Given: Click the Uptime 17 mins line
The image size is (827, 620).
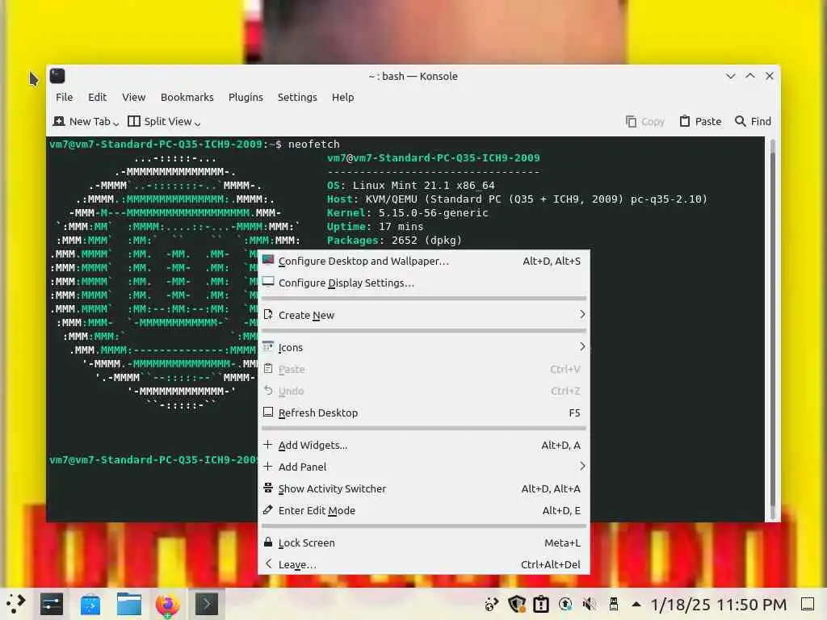Looking at the screenshot, I should coord(375,227).
